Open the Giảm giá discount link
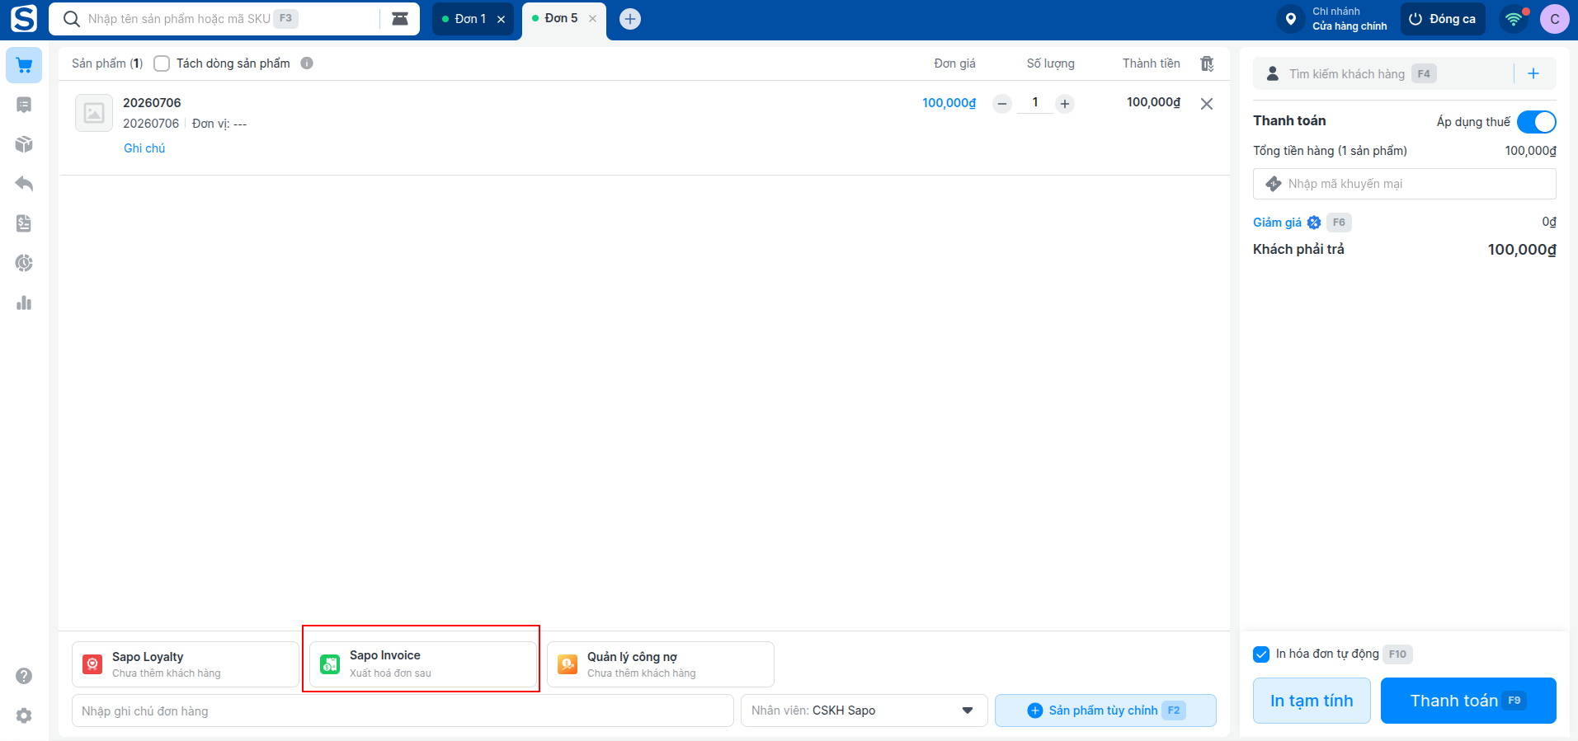 [x=1277, y=223]
